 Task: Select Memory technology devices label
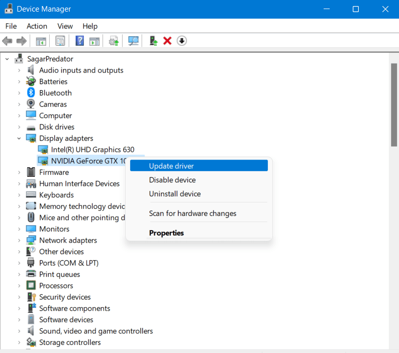(x=82, y=206)
